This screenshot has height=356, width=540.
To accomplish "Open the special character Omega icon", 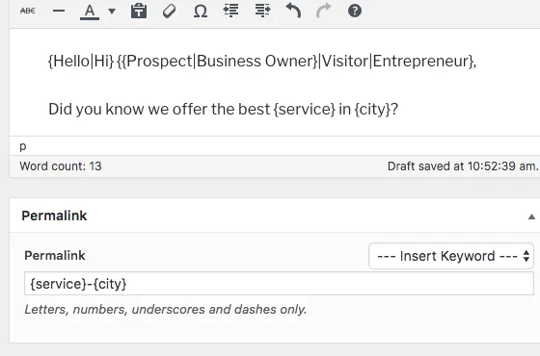I will coord(201,11).
